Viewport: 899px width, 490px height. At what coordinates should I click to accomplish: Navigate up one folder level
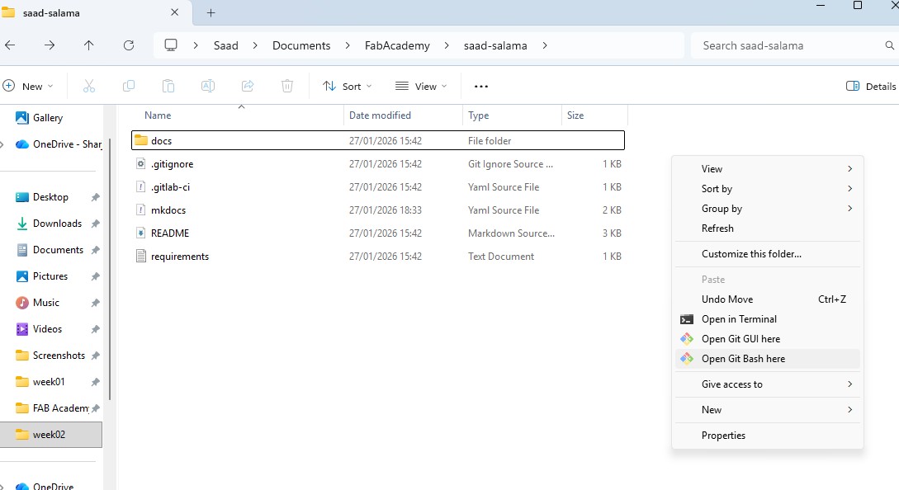(x=89, y=45)
